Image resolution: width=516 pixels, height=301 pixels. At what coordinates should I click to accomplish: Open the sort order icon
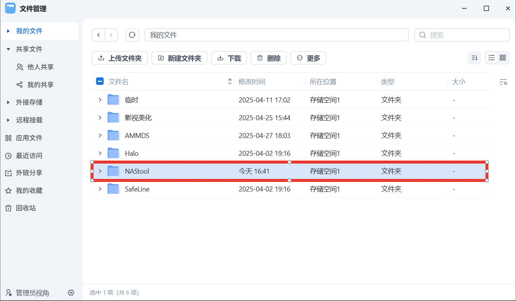[x=474, y=58]
